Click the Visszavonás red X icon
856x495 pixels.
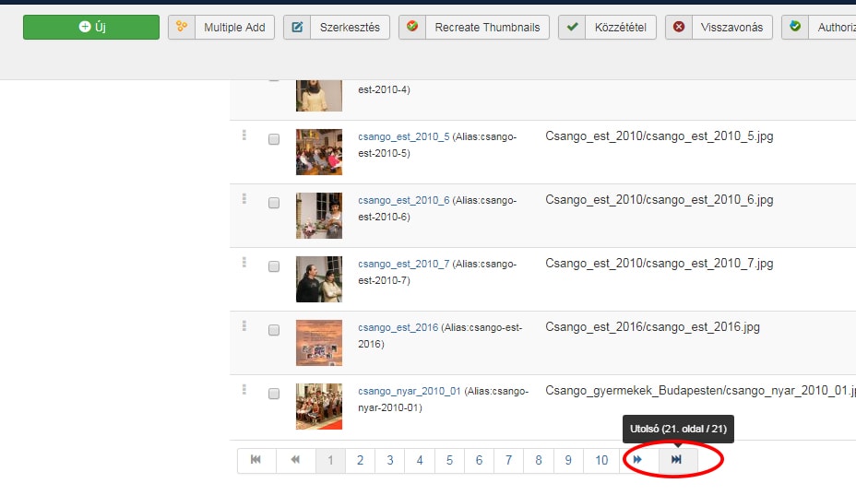point(679,27)
